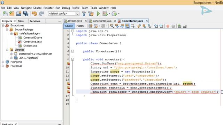Open the Tools menu

click(93, 8)
